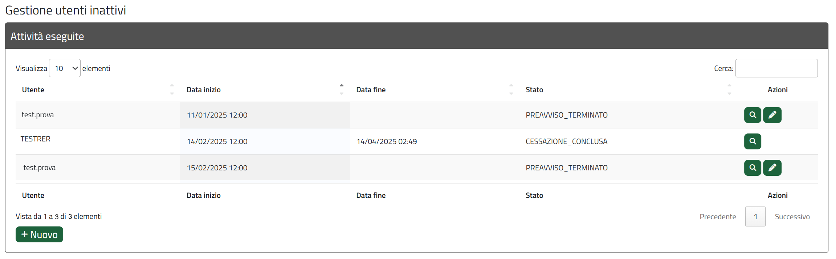Click the Stato column header
The width and height of the screenshot is (836, 259).
point(534,90)
